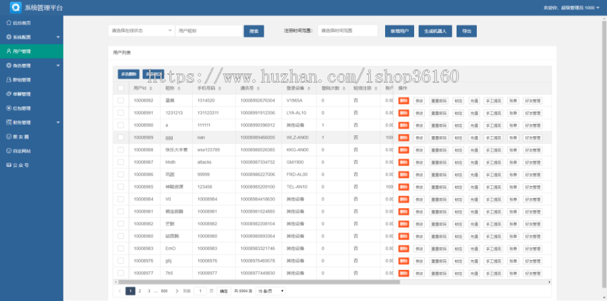
Task: Open the 请选择在线状态 dropdown
Action: point(140,31)
